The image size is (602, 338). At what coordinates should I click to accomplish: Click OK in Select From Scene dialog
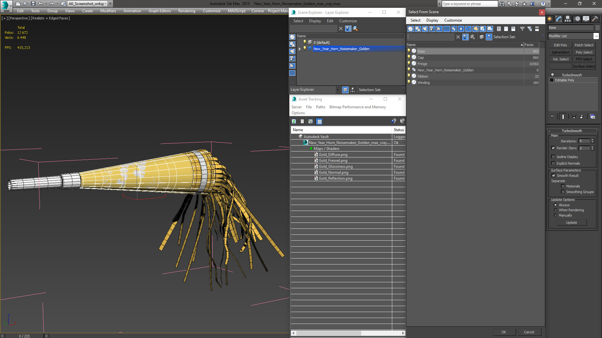tap(504, 332)
